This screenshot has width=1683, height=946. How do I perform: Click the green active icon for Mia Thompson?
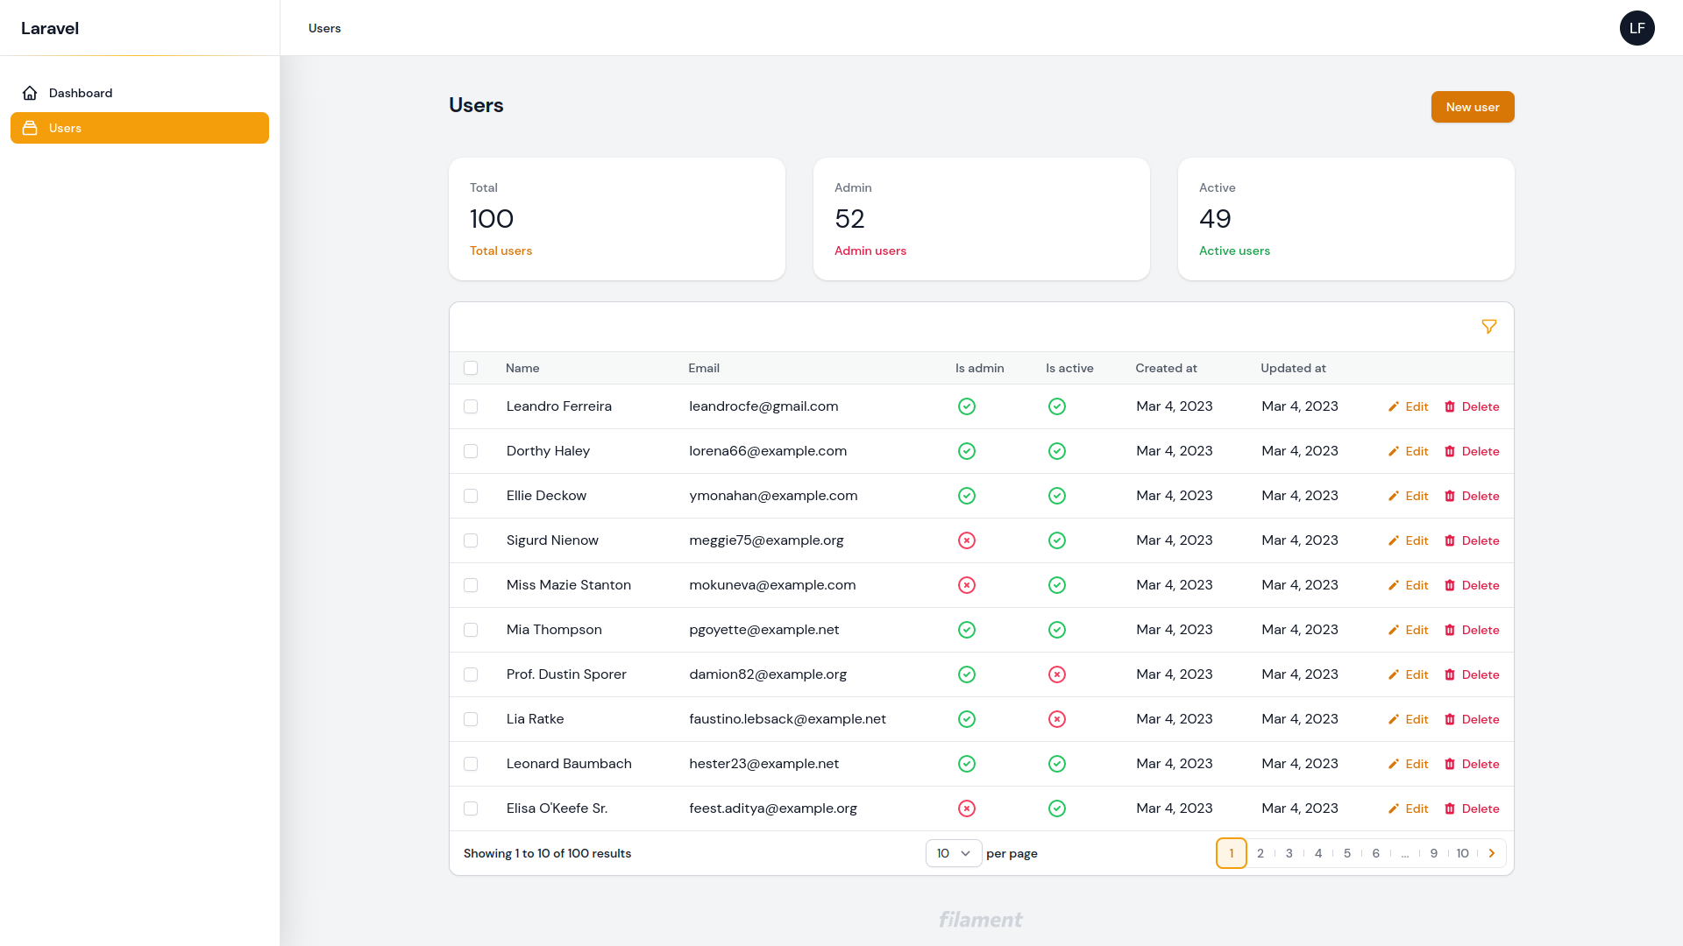pos(1056,630)
